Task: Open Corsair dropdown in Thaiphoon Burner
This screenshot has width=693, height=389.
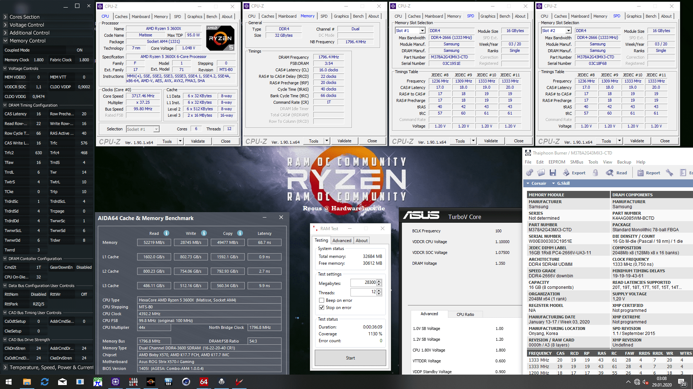Action: (536, 183)
